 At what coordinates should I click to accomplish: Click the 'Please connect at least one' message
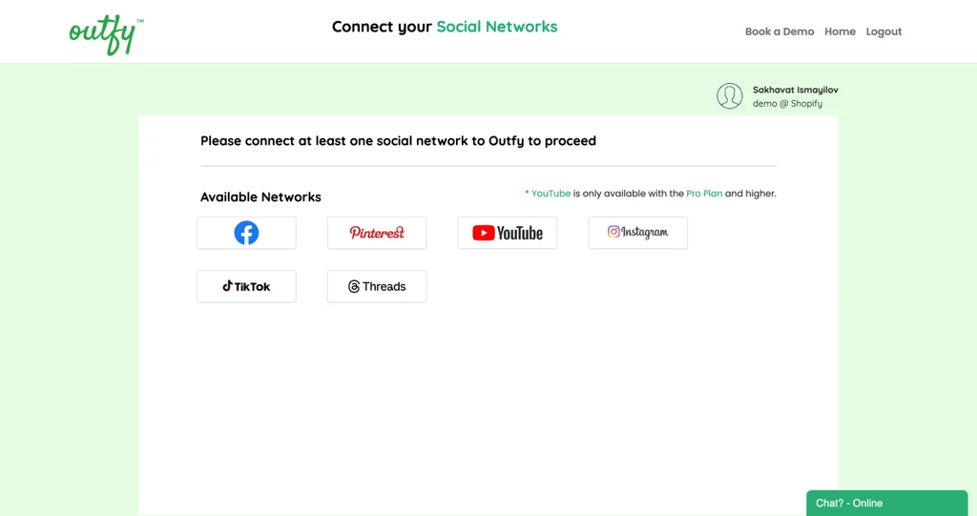pos(398,141)
